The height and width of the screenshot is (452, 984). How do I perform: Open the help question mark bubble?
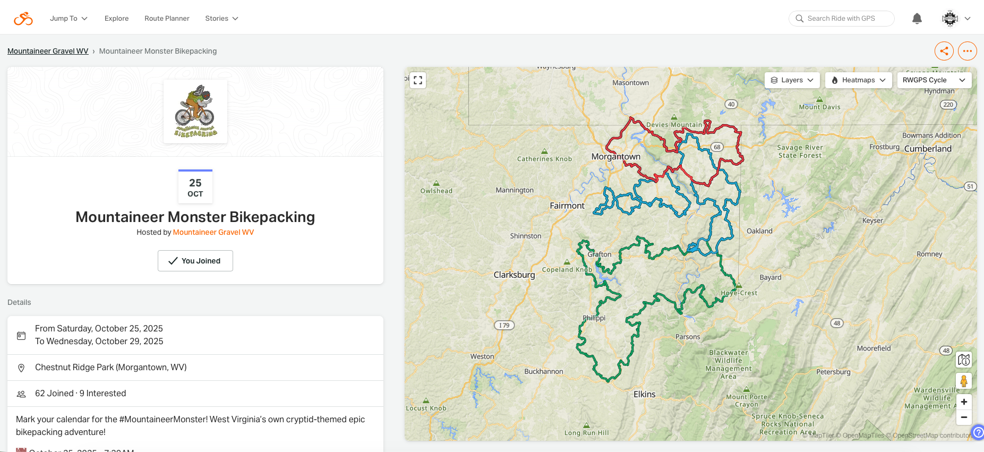coord(978,432)
